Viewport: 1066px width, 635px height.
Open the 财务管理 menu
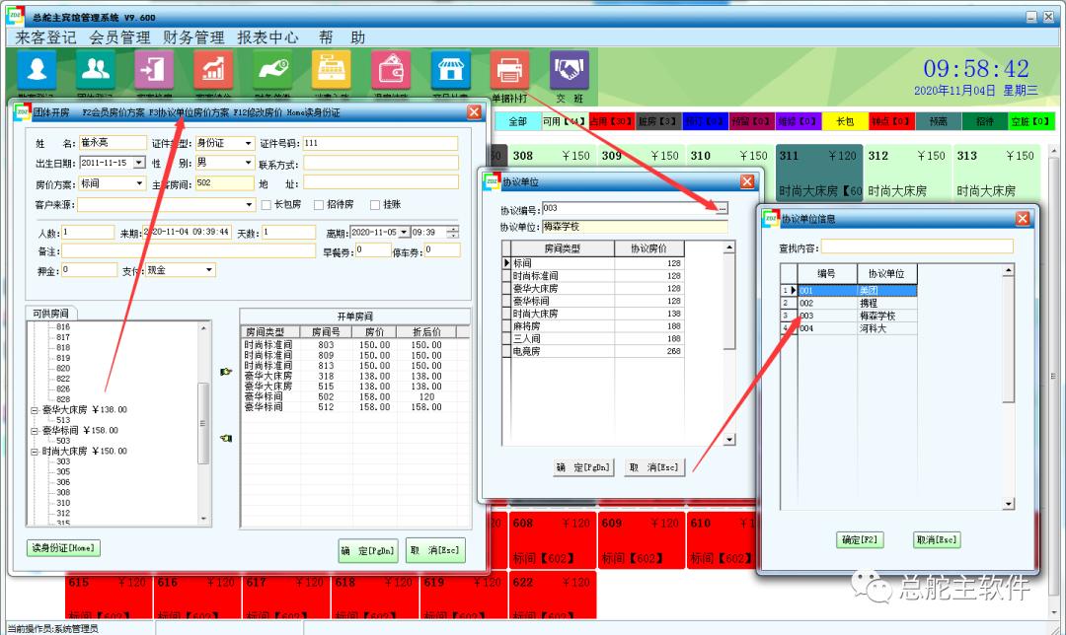[x=193, y=37]
